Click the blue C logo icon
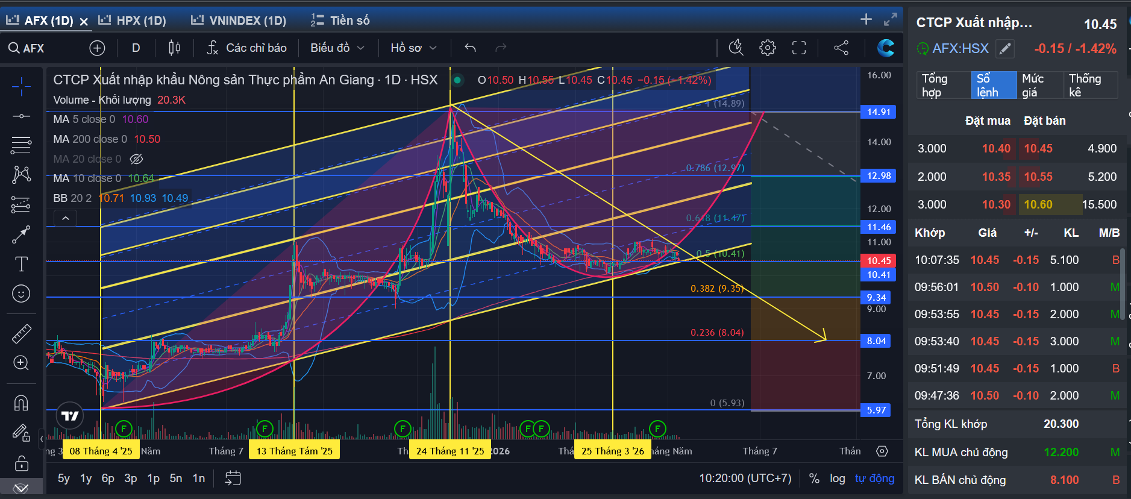The height and width of the screenshot is (499, 1131). 885,48
